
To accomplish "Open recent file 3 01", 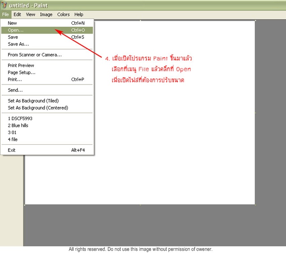I will pos(47,132).
